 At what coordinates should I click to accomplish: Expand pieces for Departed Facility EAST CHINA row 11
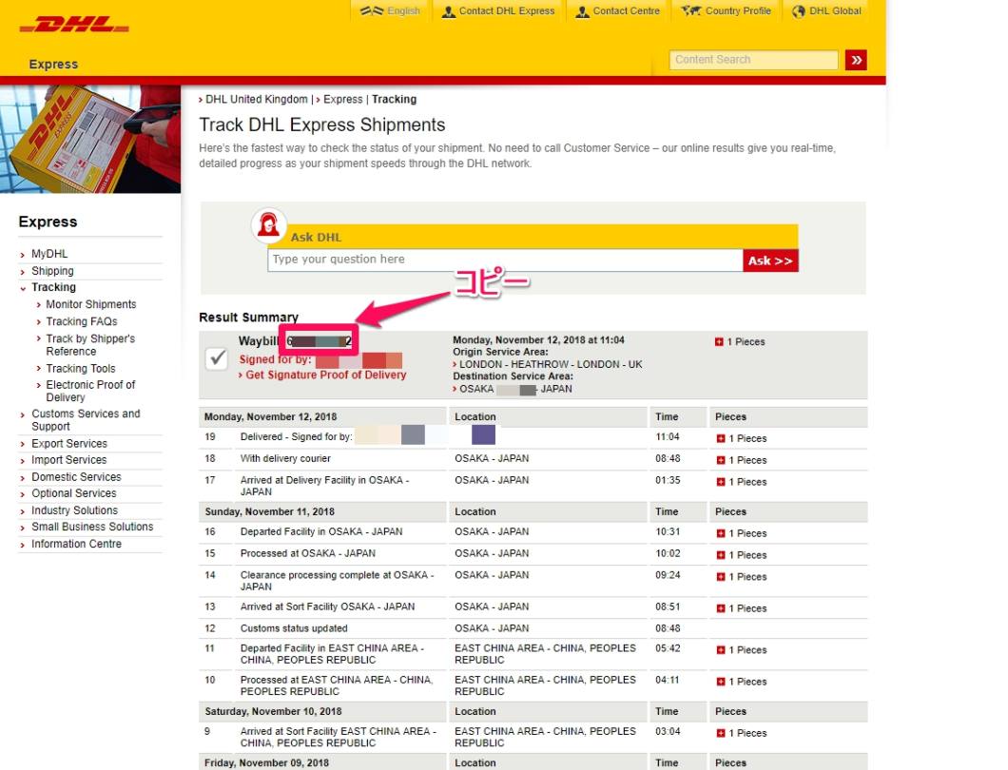721,650
